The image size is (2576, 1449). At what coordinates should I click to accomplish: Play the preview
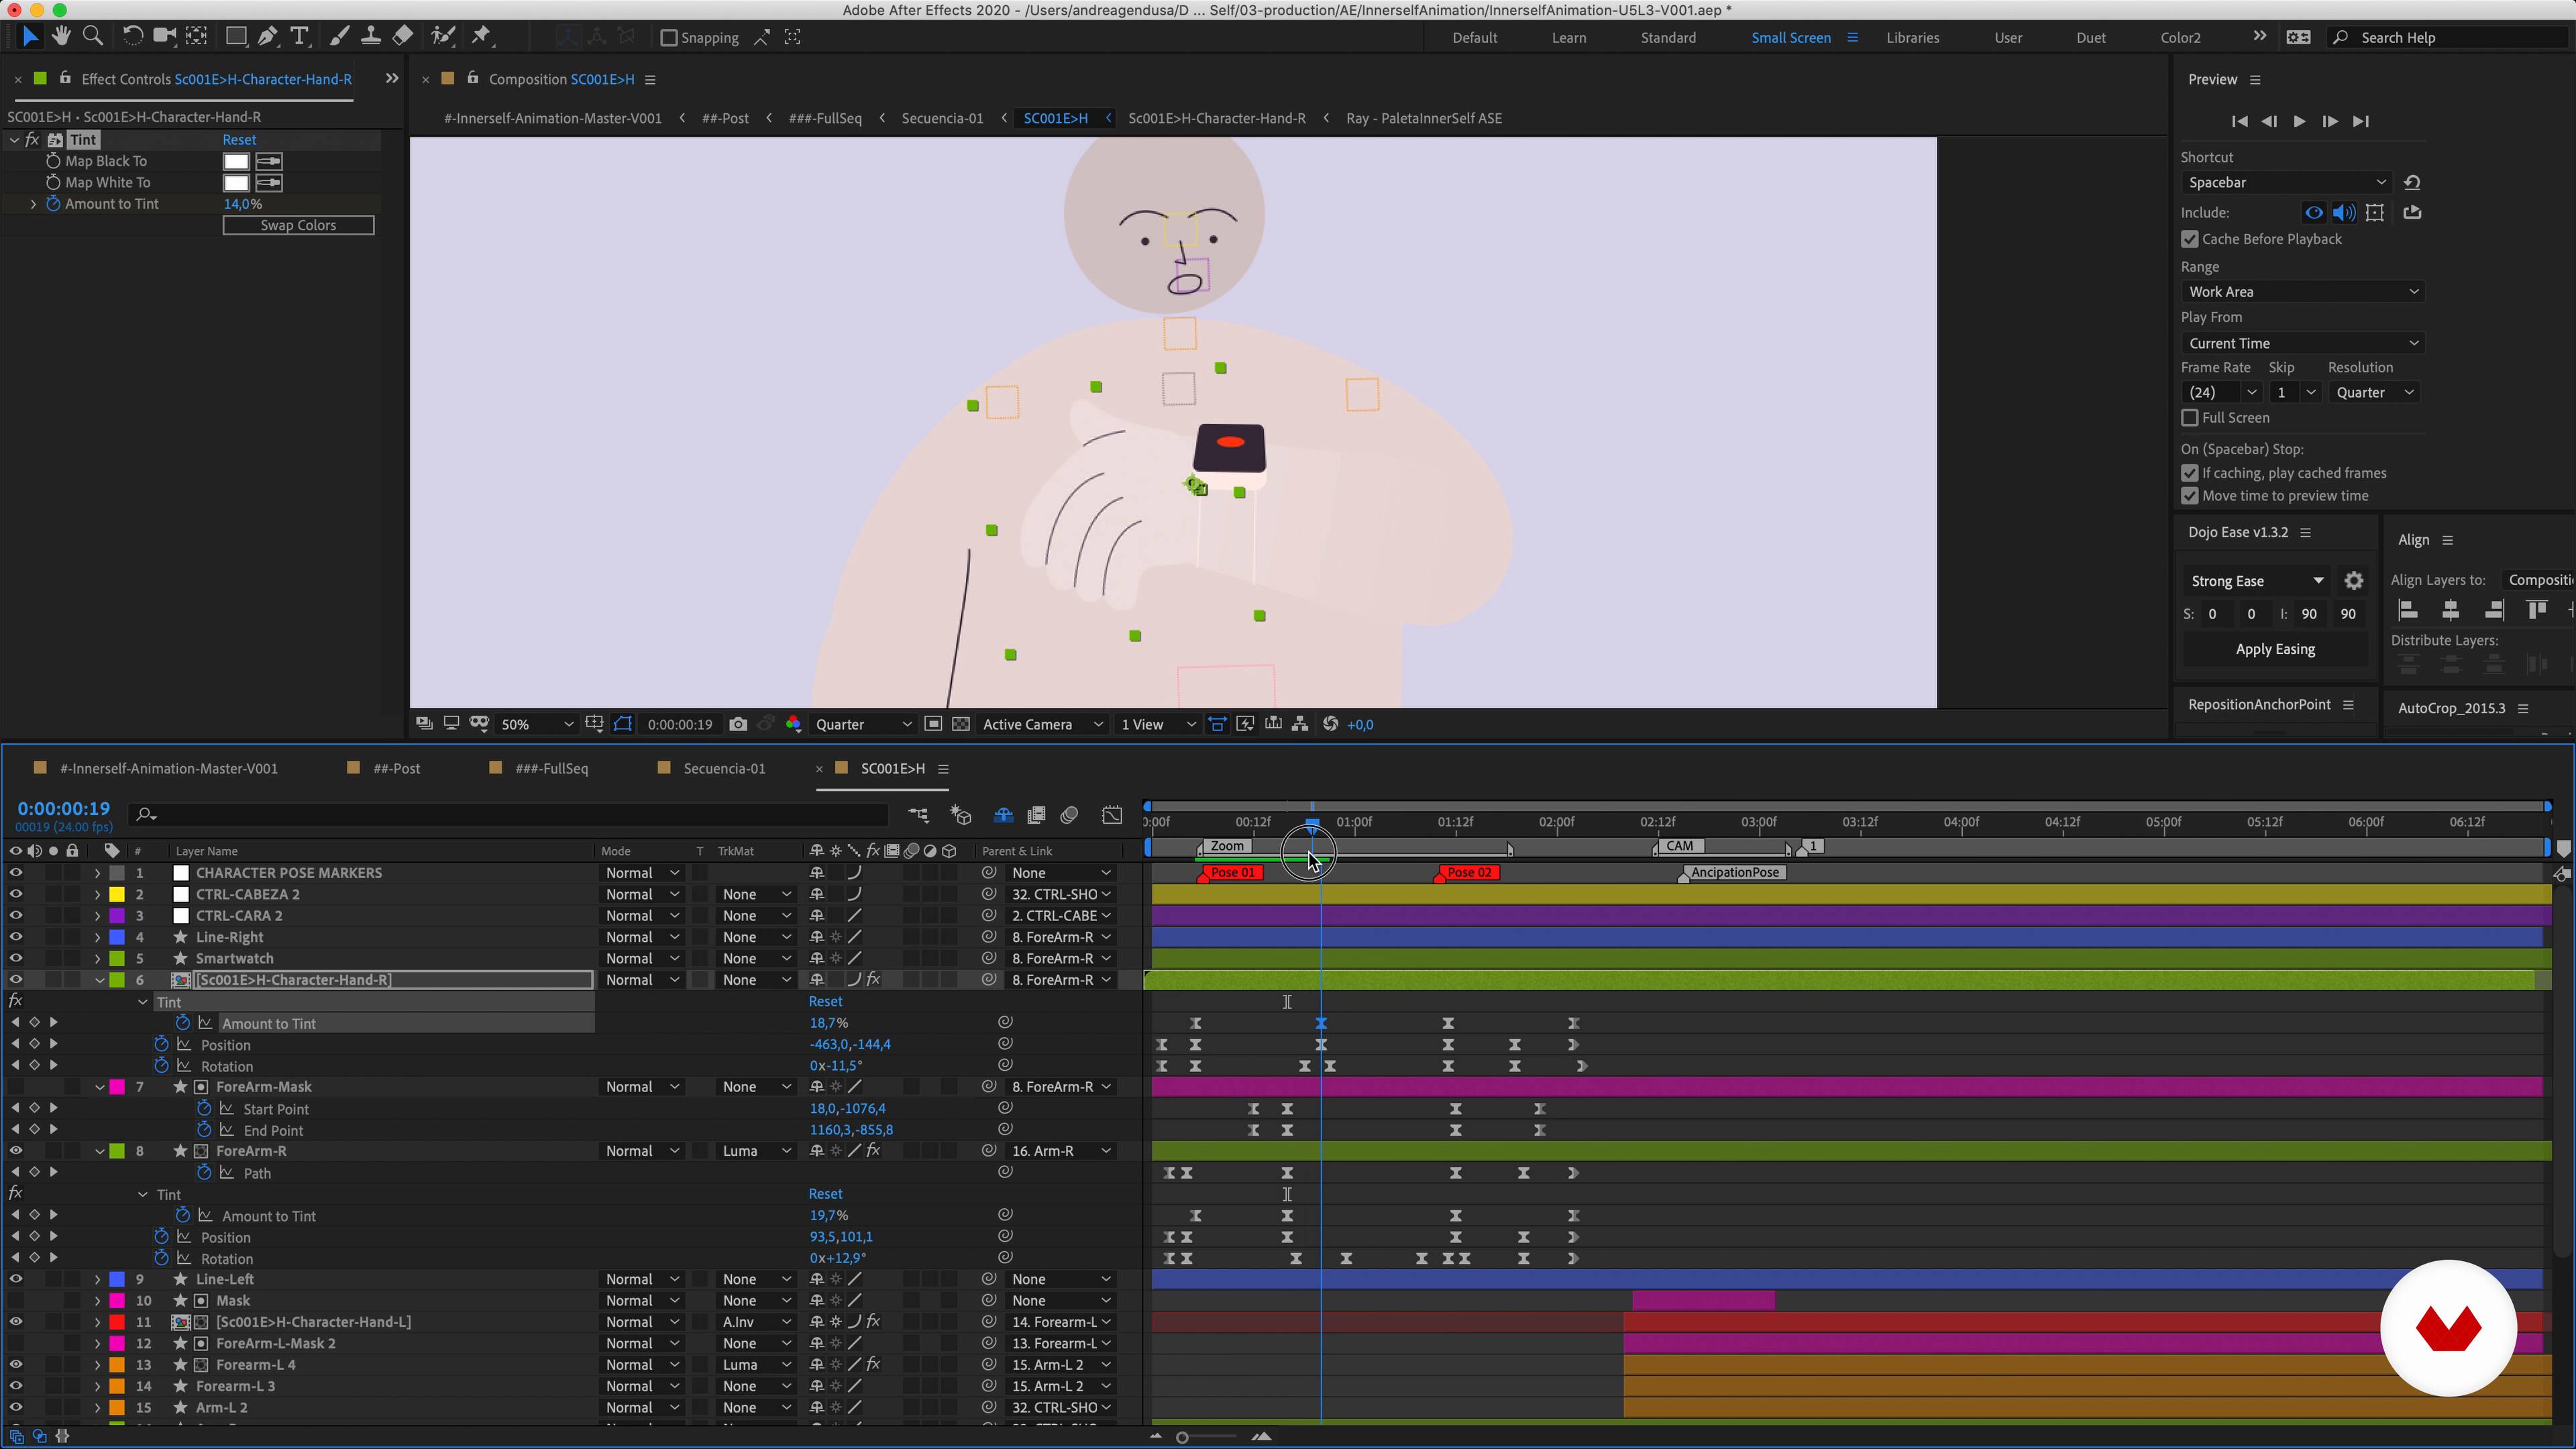pos(2299,121)
